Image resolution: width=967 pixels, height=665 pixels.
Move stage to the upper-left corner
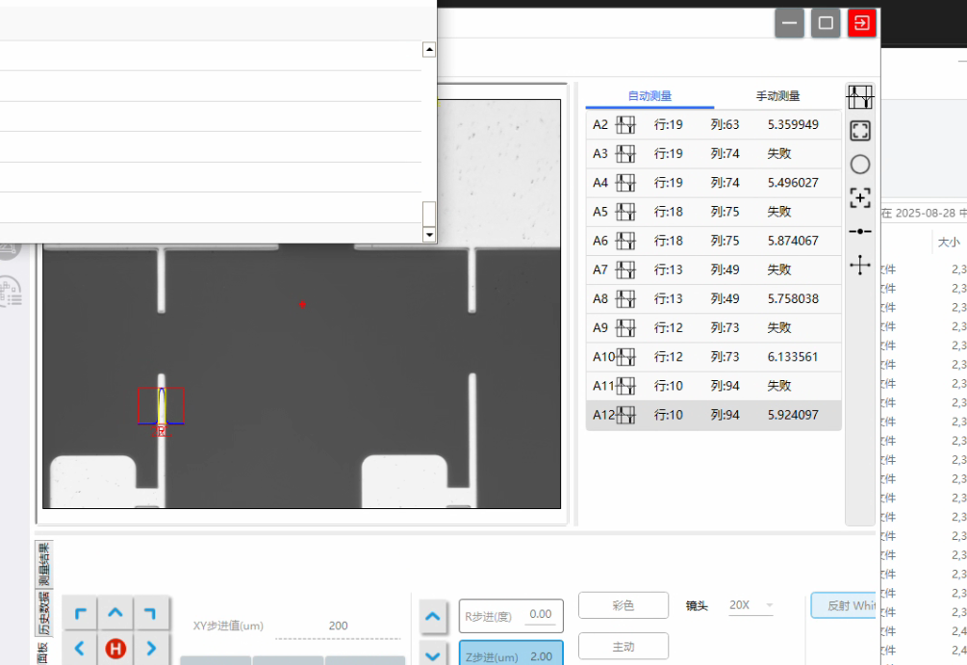pyautogui.click(x=81, y=613)
